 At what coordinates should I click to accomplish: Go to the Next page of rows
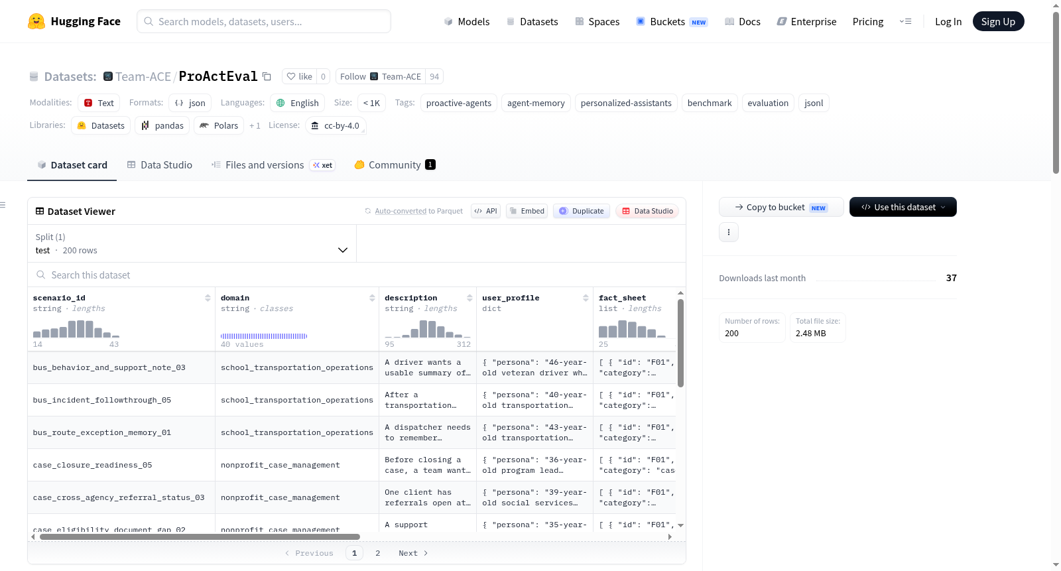tap(413, 553)
